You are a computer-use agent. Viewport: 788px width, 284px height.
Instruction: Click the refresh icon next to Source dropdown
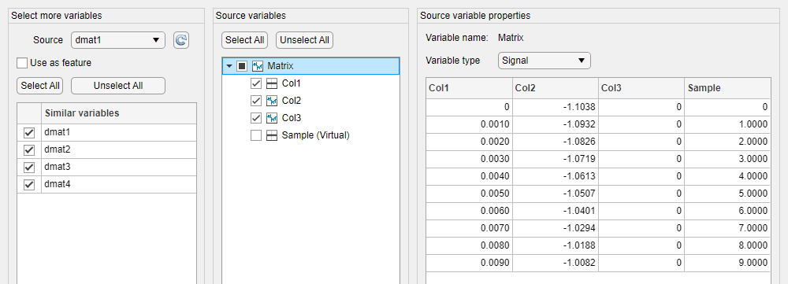pos(181,40)
